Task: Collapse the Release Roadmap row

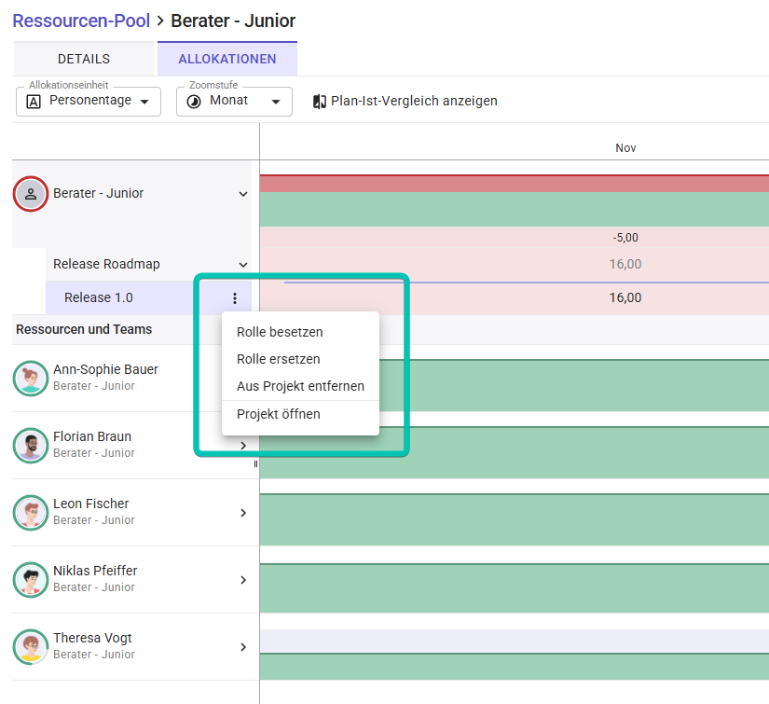Action: (x=243, y=265)
